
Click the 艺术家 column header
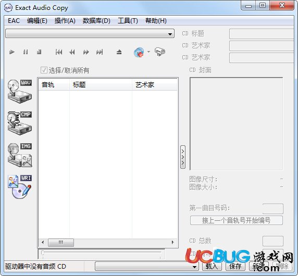point(155,84)
